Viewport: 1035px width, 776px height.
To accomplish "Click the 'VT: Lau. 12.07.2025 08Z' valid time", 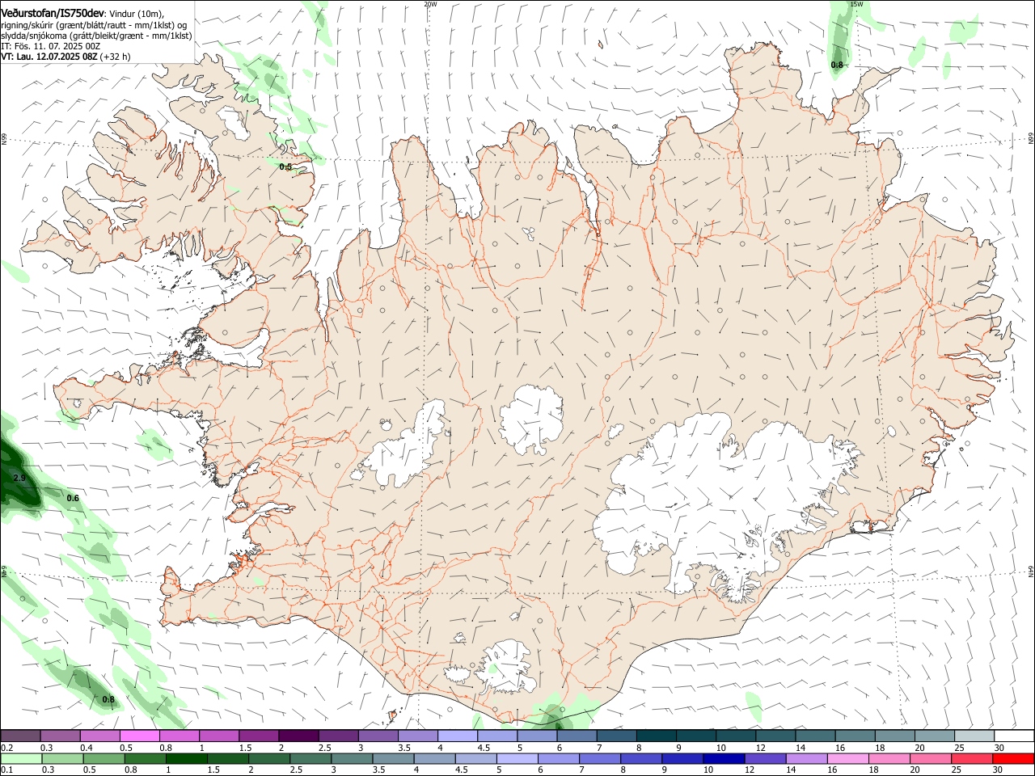I will click(x=49, y=57).
